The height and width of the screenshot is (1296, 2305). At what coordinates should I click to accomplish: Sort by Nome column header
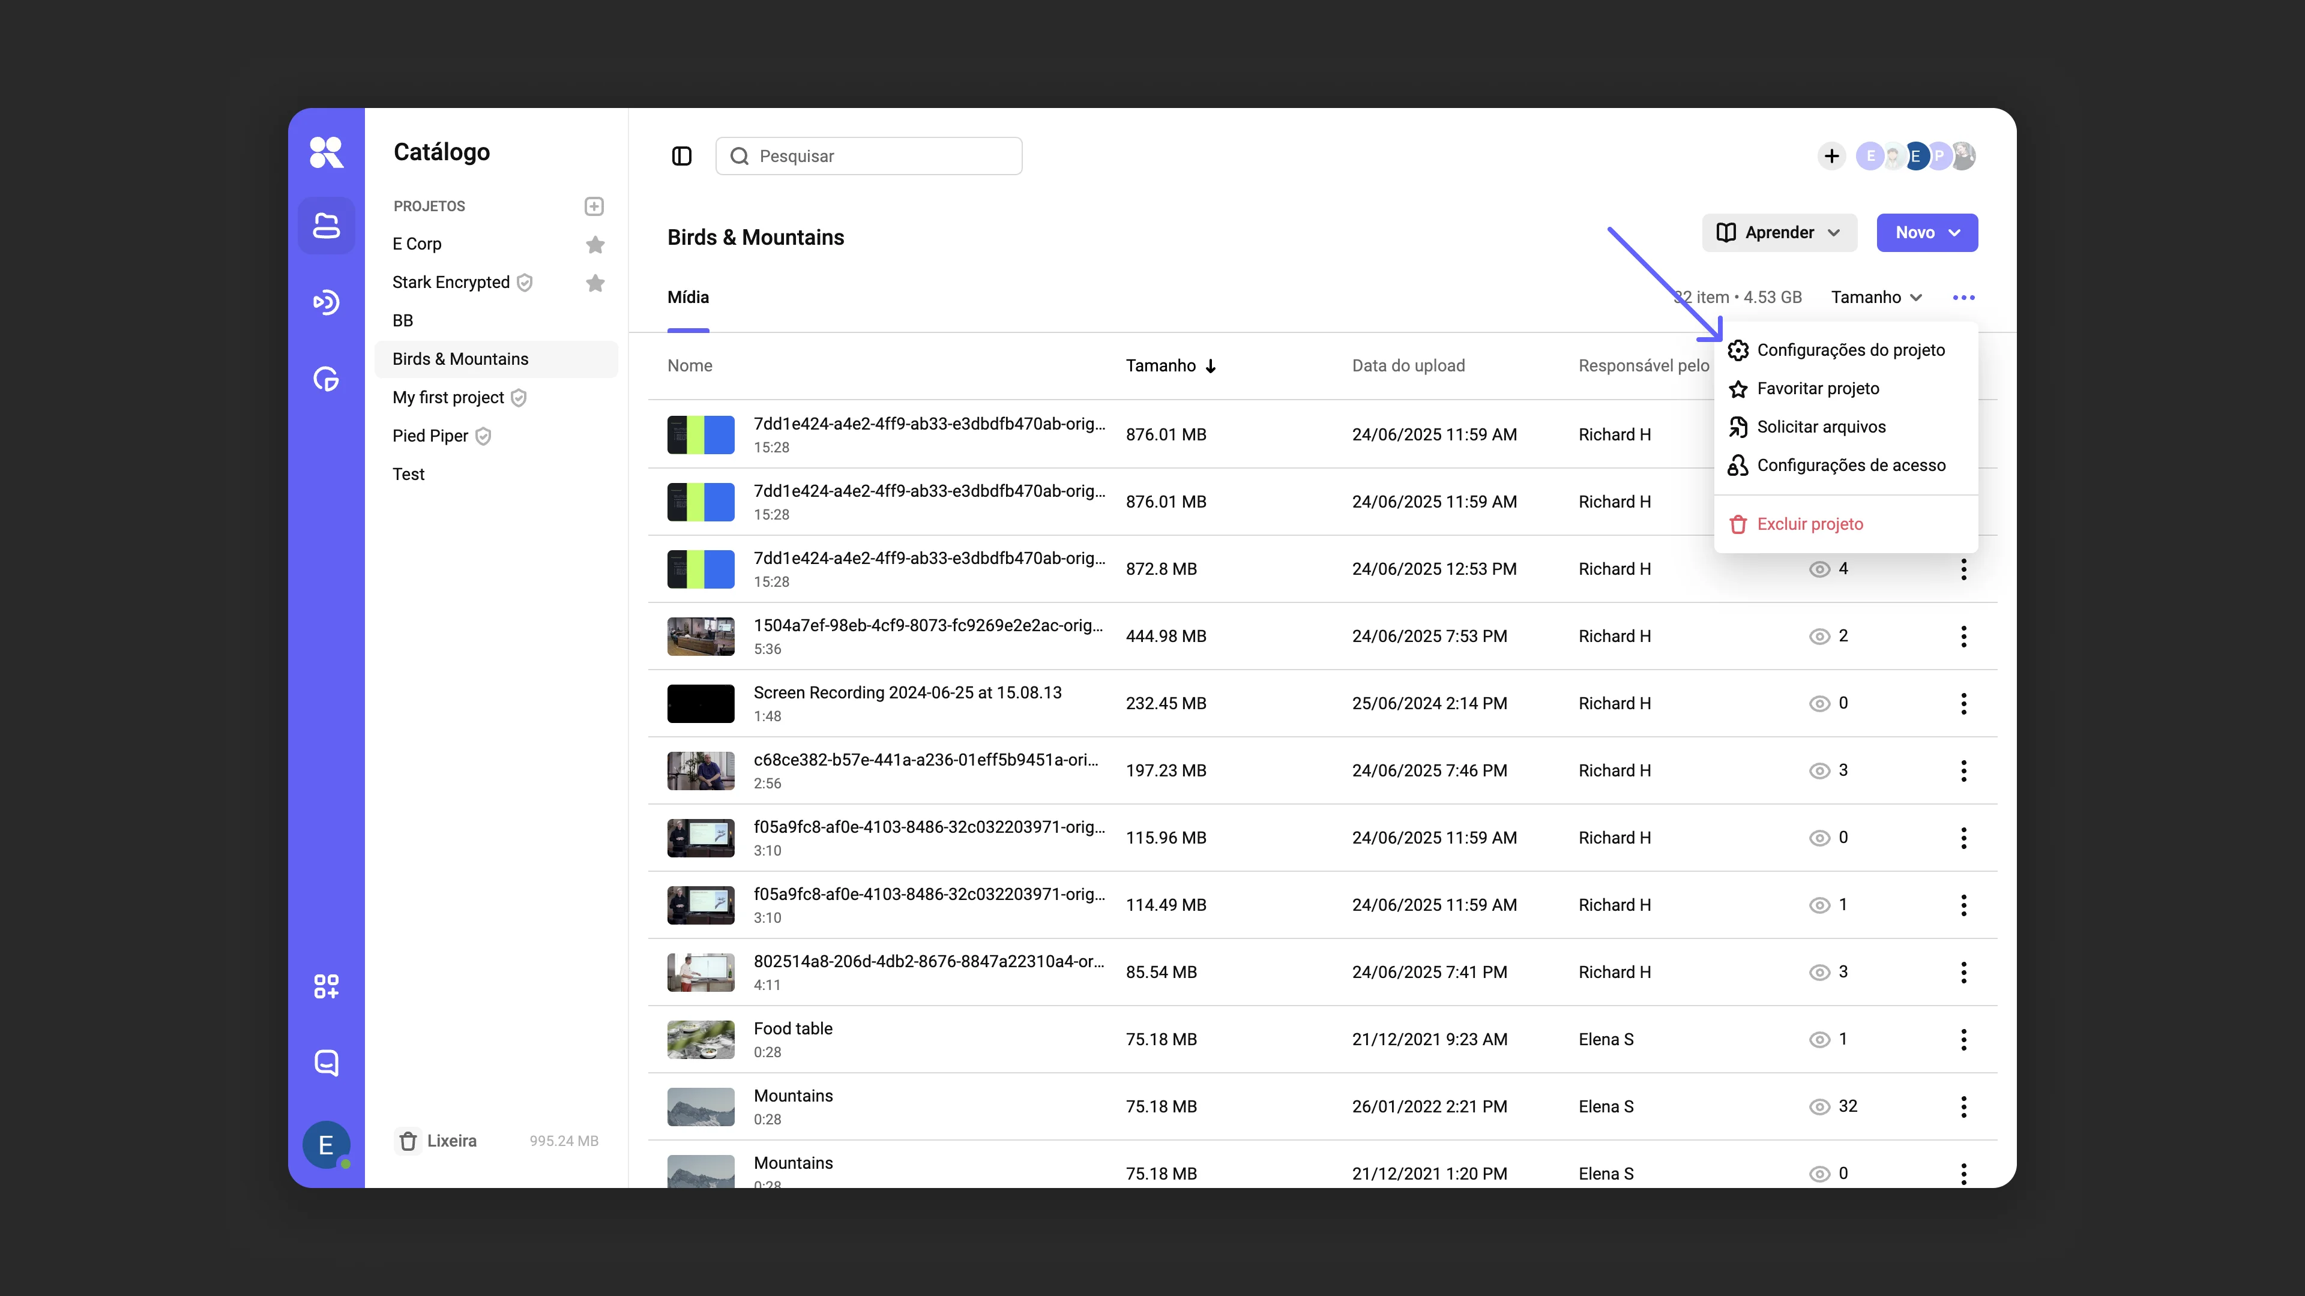click(x=690, y=366)
